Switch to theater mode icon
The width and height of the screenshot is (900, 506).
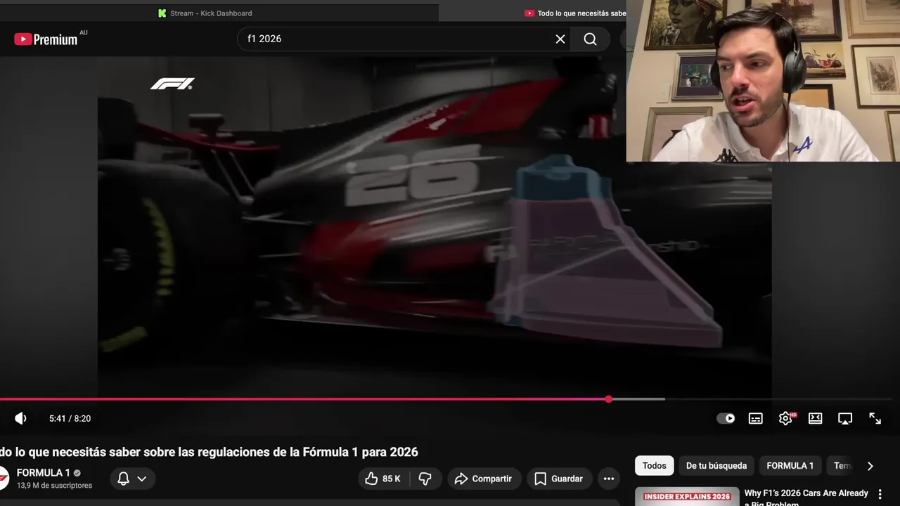point(816,418)
